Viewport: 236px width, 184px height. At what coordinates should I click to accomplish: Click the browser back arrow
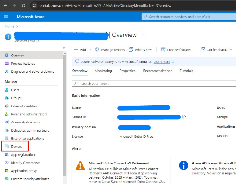(x=5, y=5)
